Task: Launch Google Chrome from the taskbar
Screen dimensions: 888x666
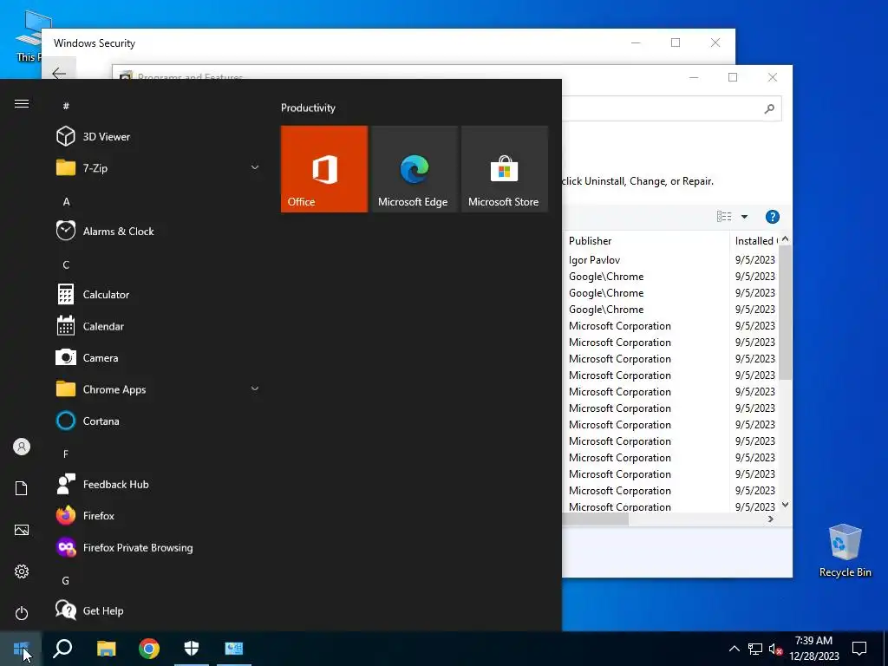Action: 149,649
